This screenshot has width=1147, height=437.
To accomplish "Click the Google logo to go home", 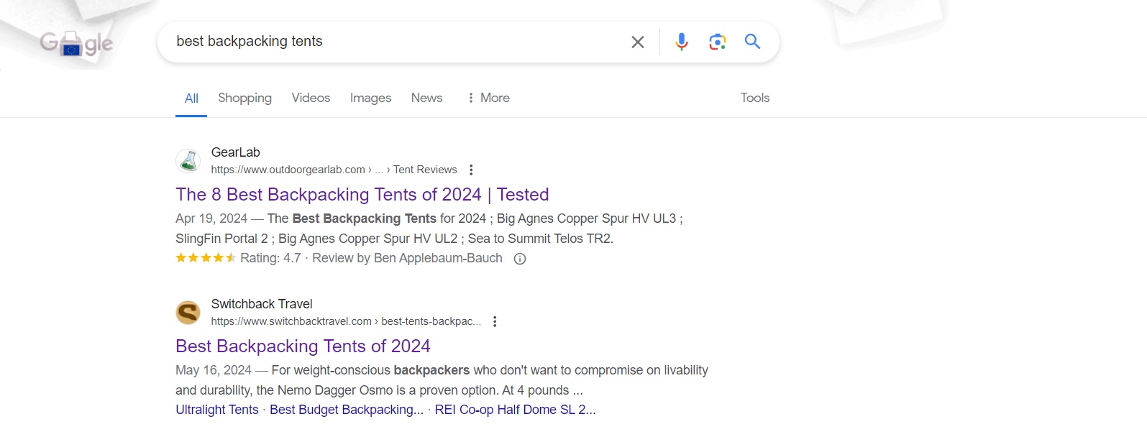I will [76, 44].
